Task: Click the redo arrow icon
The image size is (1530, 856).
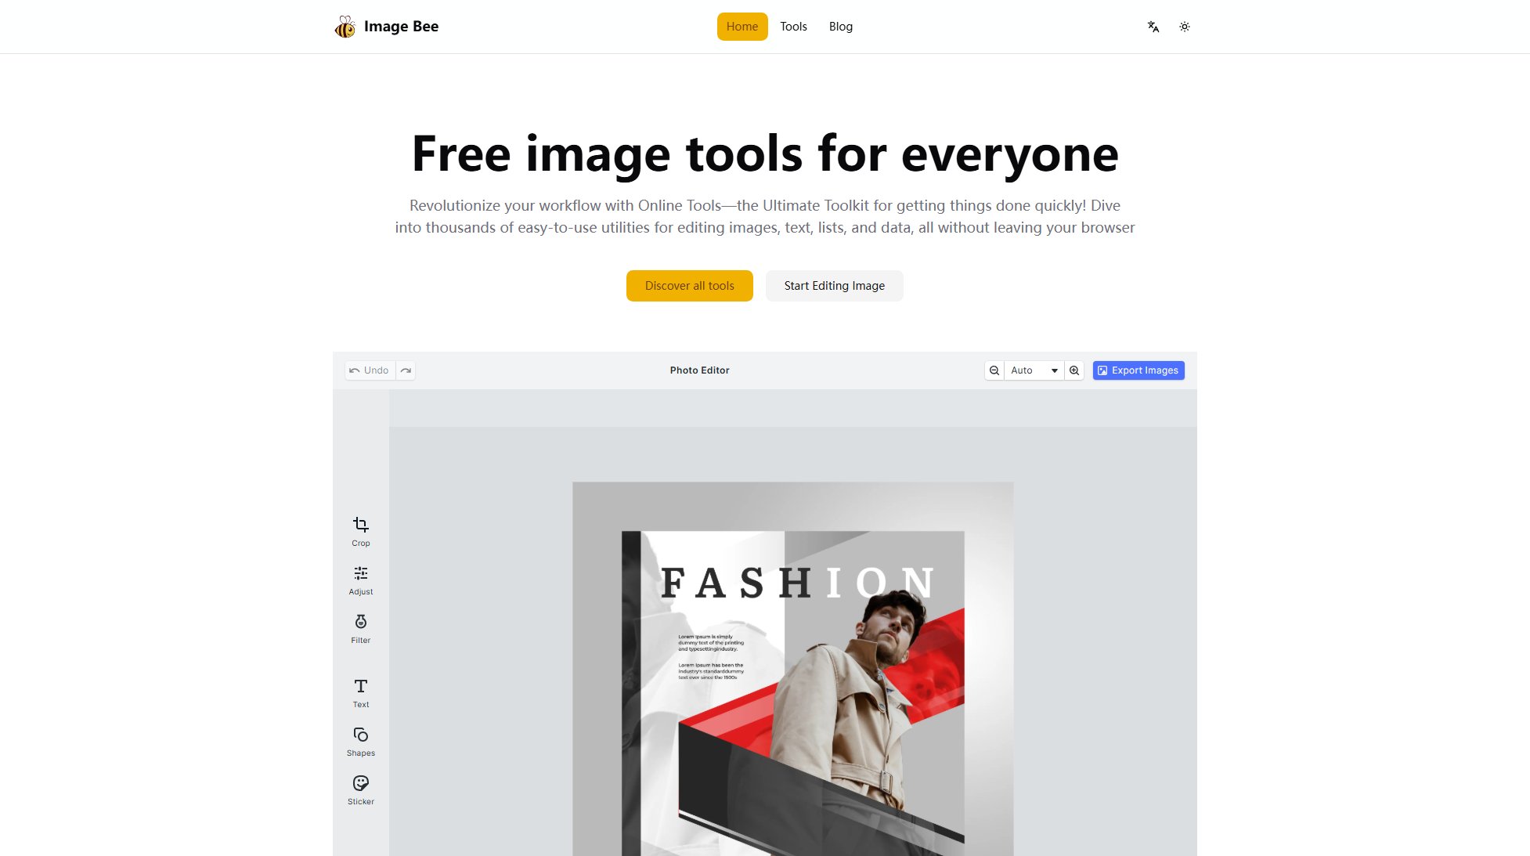Action: pyautogui.click(x=406, y=370)
